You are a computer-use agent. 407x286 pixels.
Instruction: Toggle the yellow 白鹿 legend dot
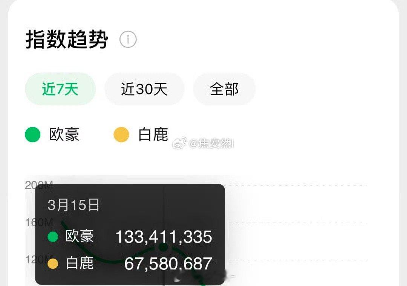[121, 135]
